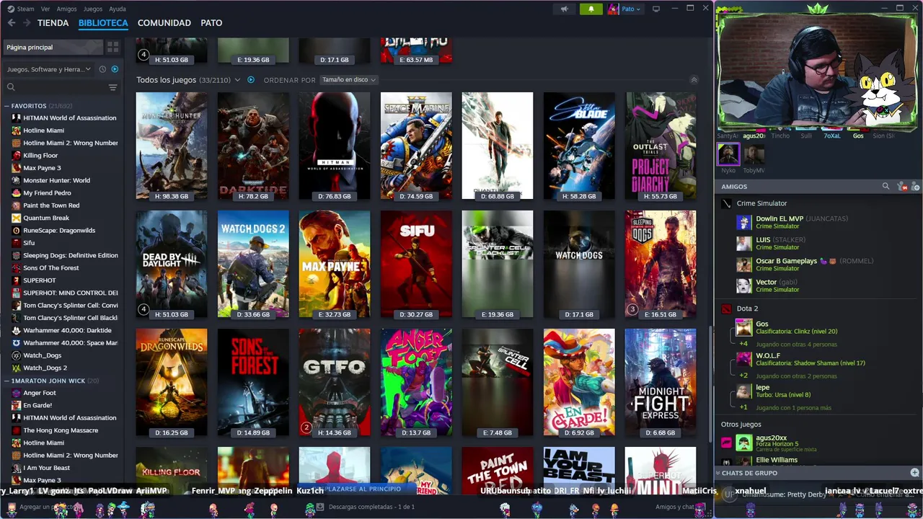Go back with the left arrow
Image resolution: width=923 pixels, height=519 pixels.
[12, 23]
